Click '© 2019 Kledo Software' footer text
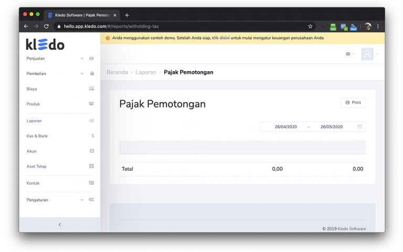This screenshot has width=403, height=252. coord(344,228)
